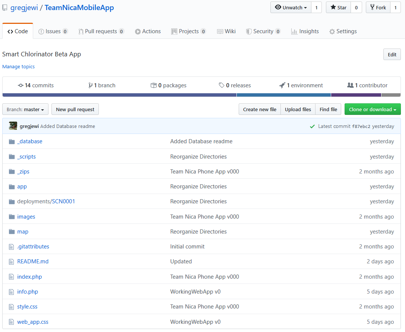Click the .gitattributes file icon

pyautogui.click(x=11, y=247)
